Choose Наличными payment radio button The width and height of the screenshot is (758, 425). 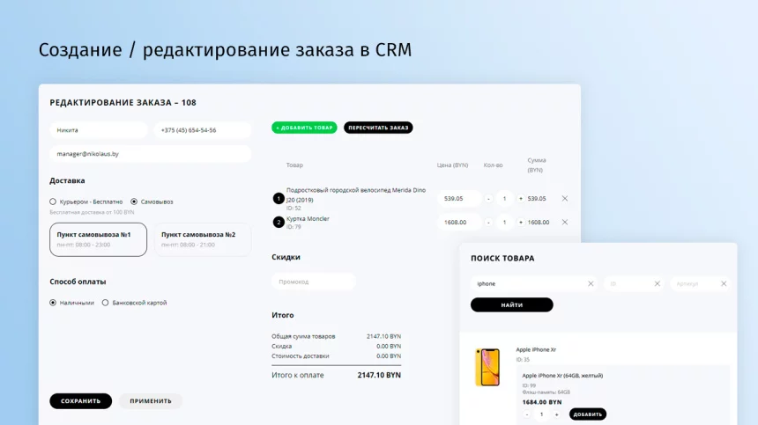click(x=53, y=303)
